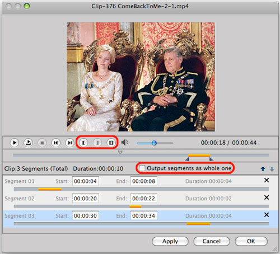This screenshot has height=254, width=280.
Task: Click the green zoom window button
Action: (27, 6)
